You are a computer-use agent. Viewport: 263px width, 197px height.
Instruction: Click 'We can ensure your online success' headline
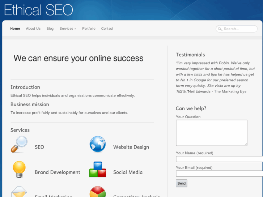pyautogui.click(x=79, y=58)
